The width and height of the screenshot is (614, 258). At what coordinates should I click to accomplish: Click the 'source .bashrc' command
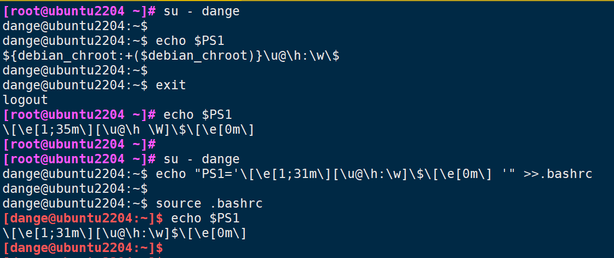[209, 204]
